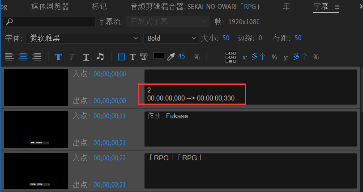This screenshot has width=363, height=192.
Task: Toggle bold text style
Action: 58,57
